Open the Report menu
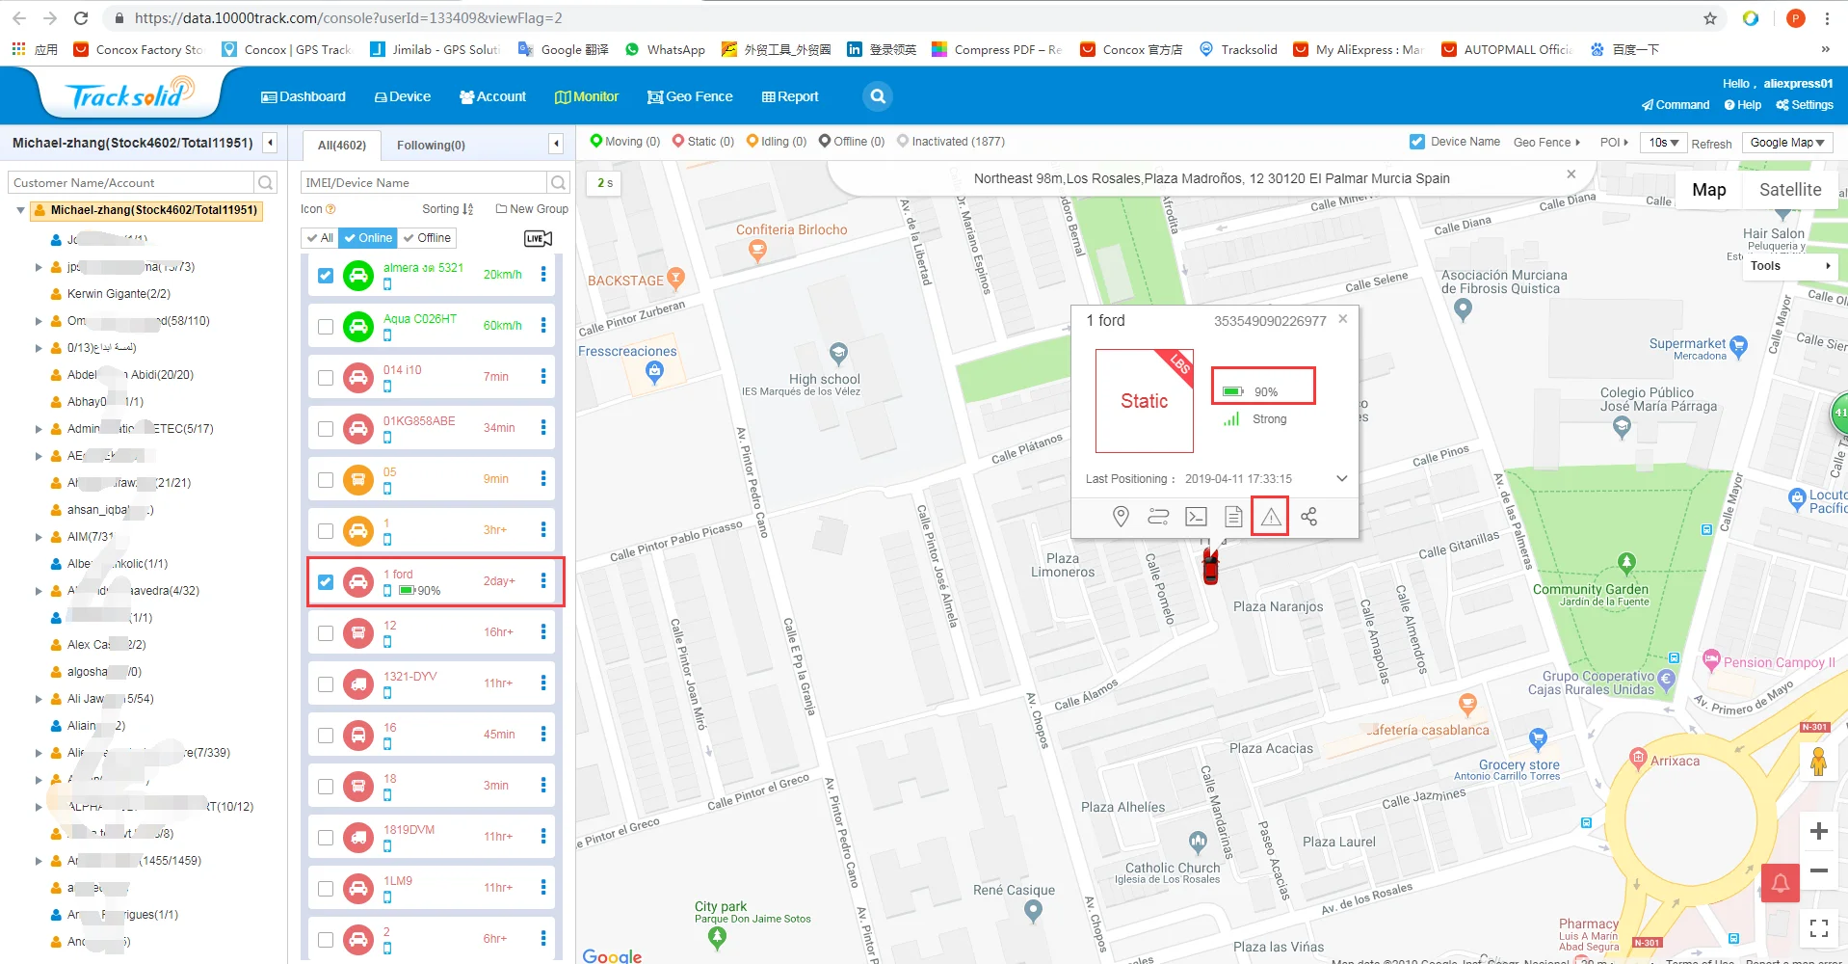Viewport: 1848px width, 964px height. [x=790, y=96]
